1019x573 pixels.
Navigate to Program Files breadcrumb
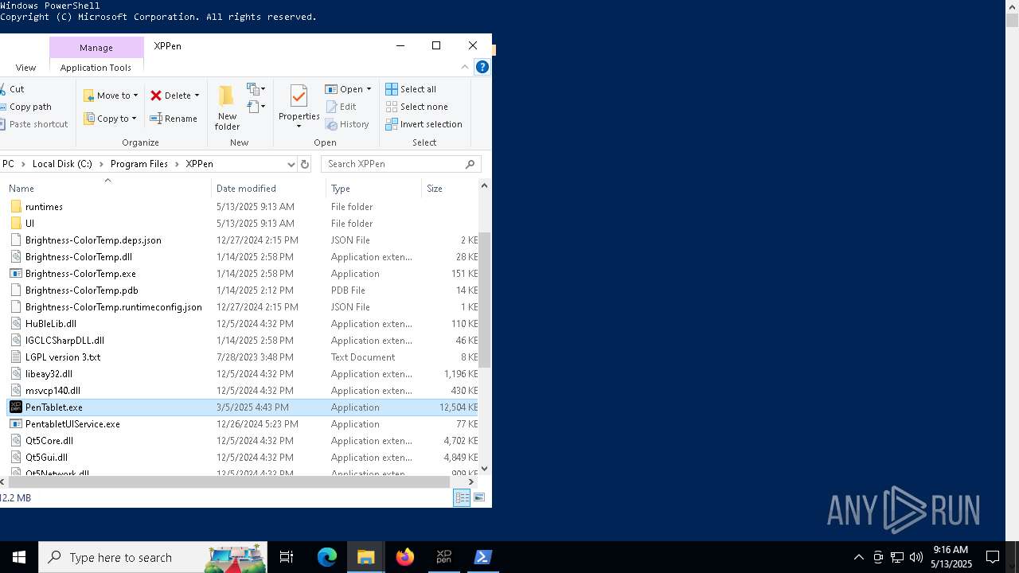point(139,164)
